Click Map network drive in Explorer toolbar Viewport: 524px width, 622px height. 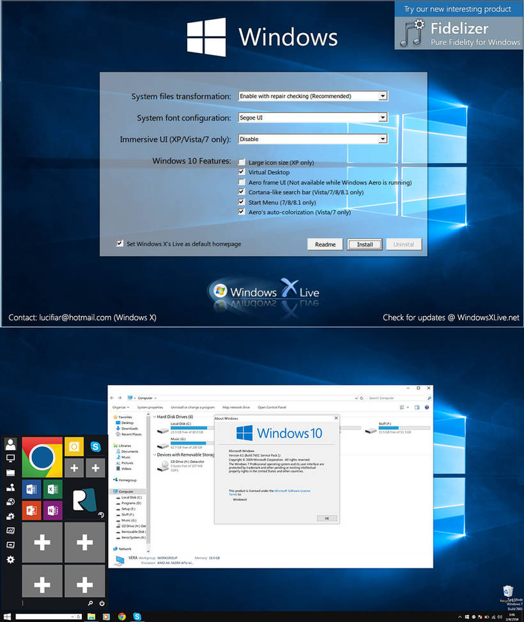[x=236, y=407]
